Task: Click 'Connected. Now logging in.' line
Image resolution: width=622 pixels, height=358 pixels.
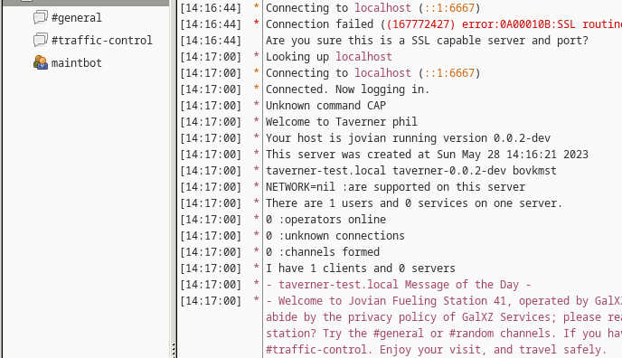Action: (x=347, y=89)
